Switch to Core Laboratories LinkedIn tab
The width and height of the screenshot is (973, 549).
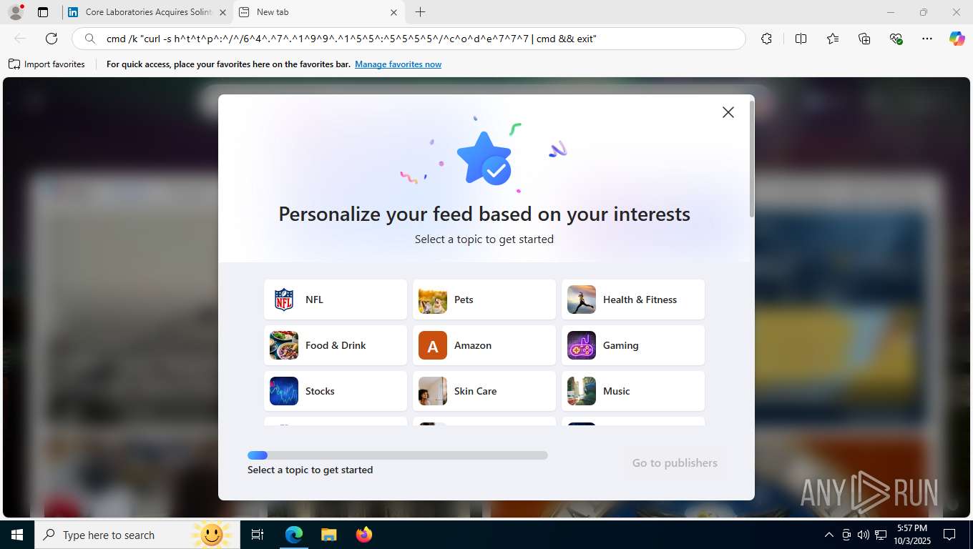pos(147,12)
